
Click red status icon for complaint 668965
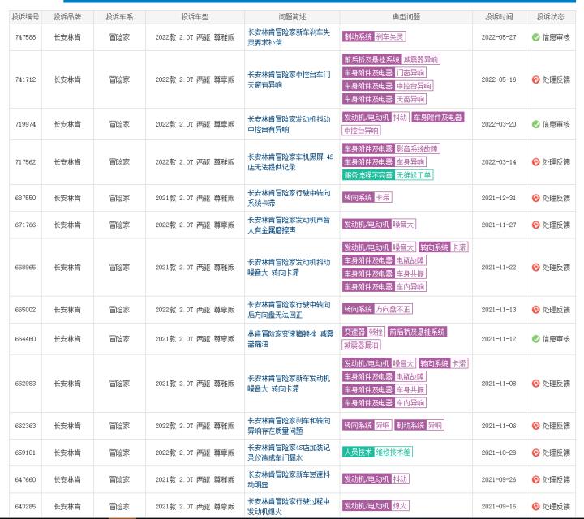535,268
